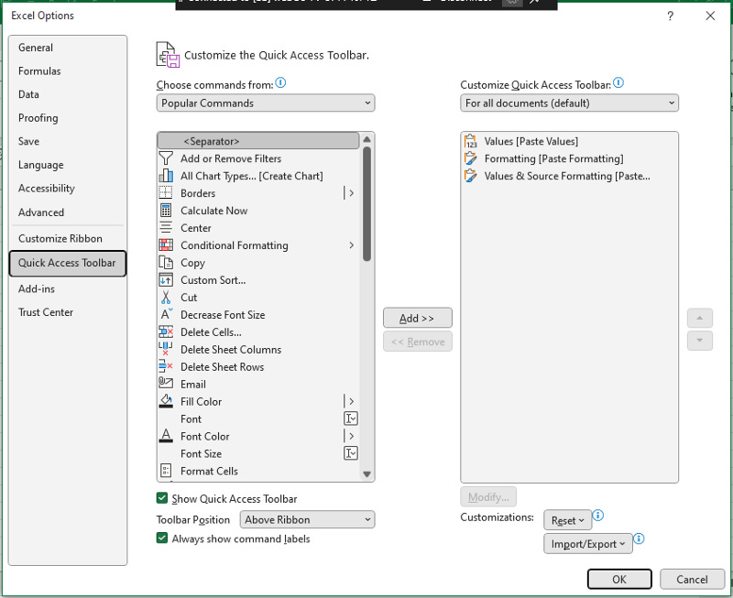The image size is (733, 598).
Task: Open the Font Size combo box indicator
Action: click(x=351, y=453)
